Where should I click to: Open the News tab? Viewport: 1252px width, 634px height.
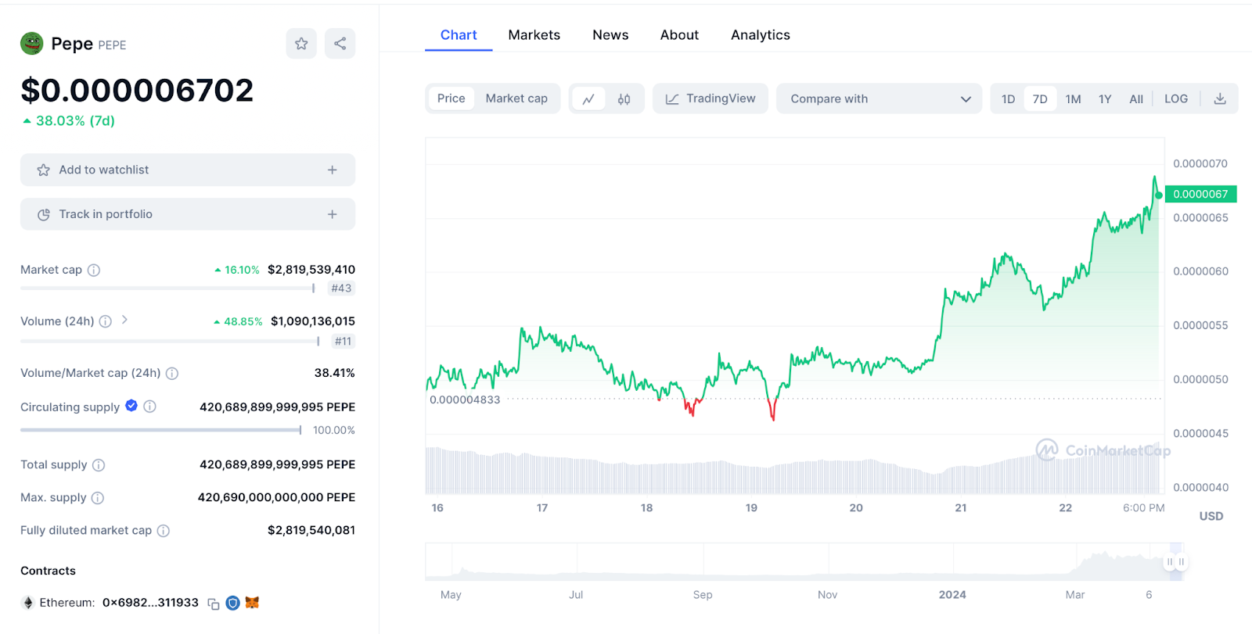coord(610,35)
